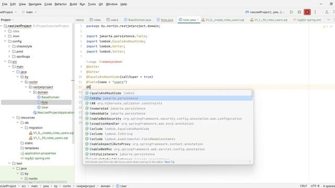
Task: Stop the running process
Action: pos(307,12)
